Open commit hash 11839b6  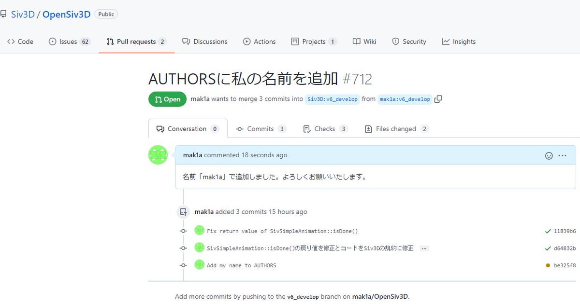(565, 231)
